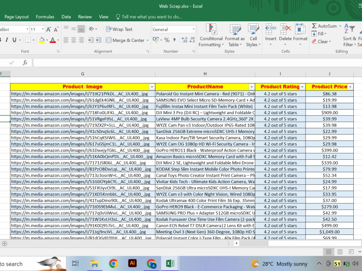Click the Orientation text rotation icon
Image resolution: width=362 pixels, height=271 pixels.
pyautogui.click(x=92, y=29)
